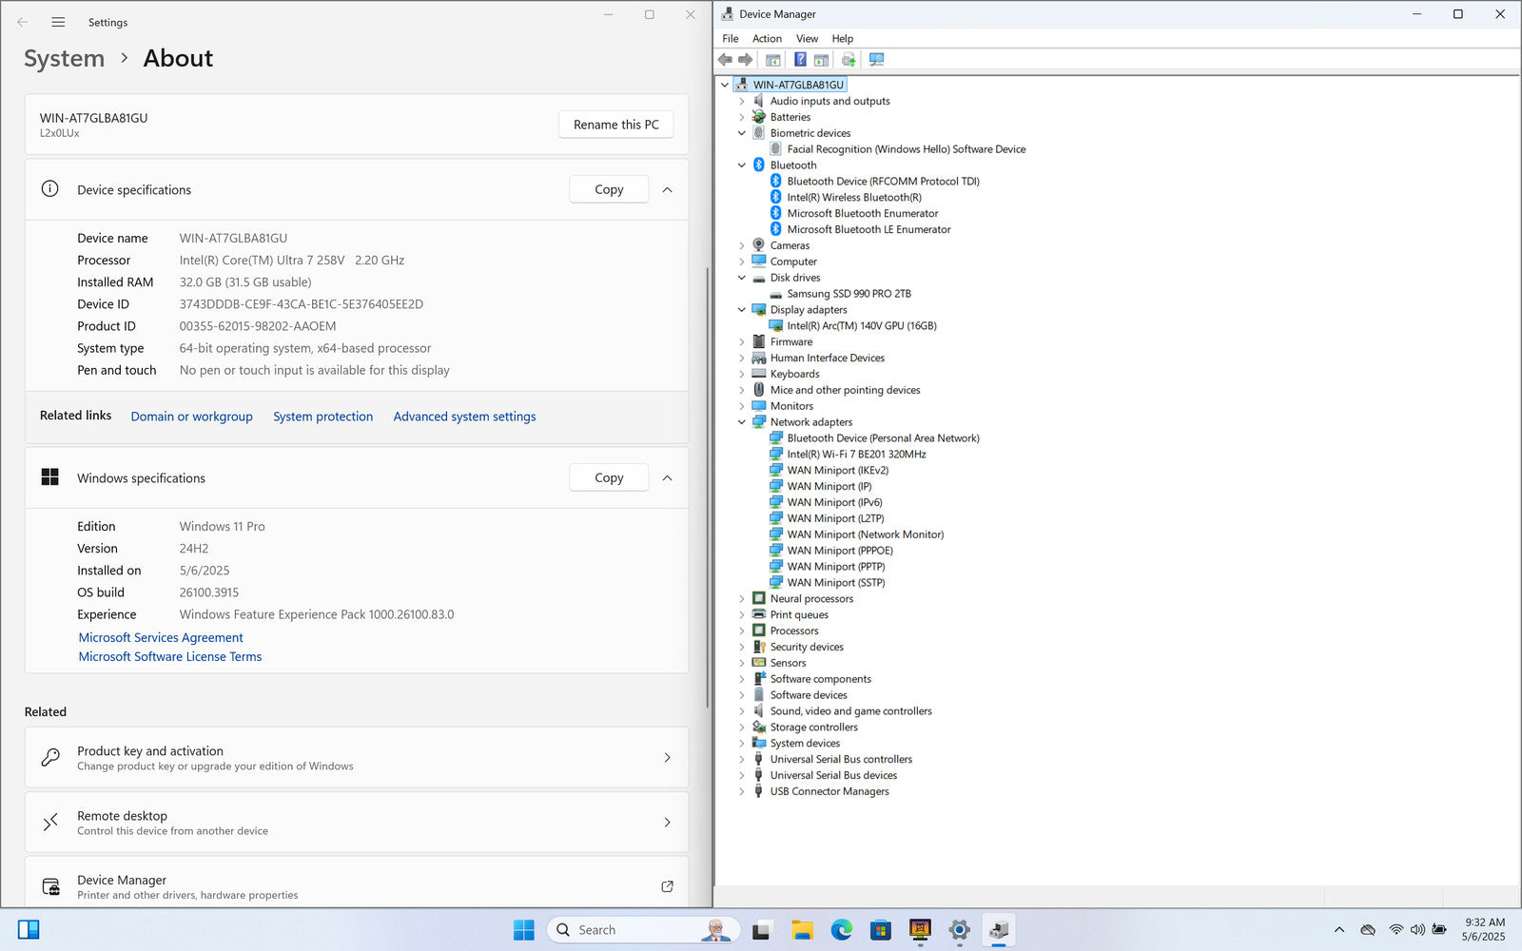Viewport: 1522px width, 951px height.
Task: Expand the Universal Serial Bus controllers node
Action: tap(742, 760)
